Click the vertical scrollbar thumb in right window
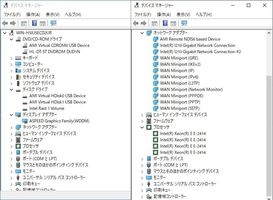273x200 pixels. 269,136
